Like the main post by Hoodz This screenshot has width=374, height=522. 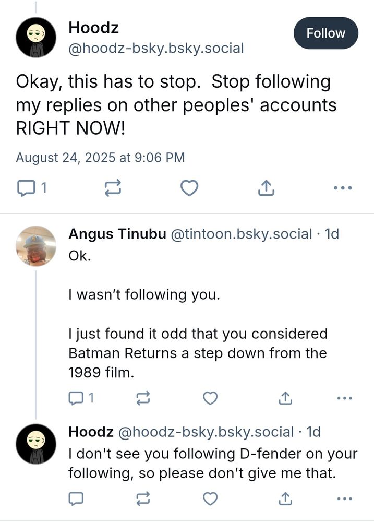click(189, 187)
